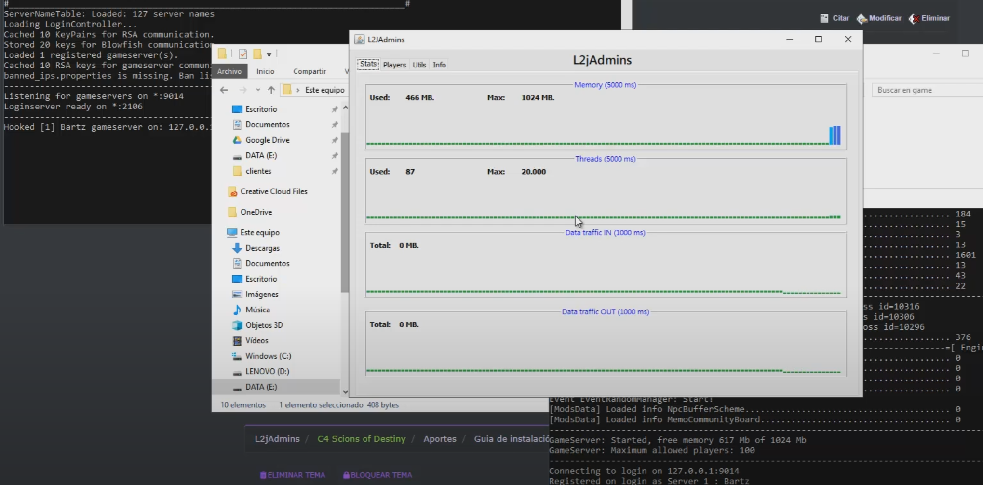Viewport: 983px width, 485px height.
Task: Click the Data traffic OUT graph title
Action: [606, 312]
